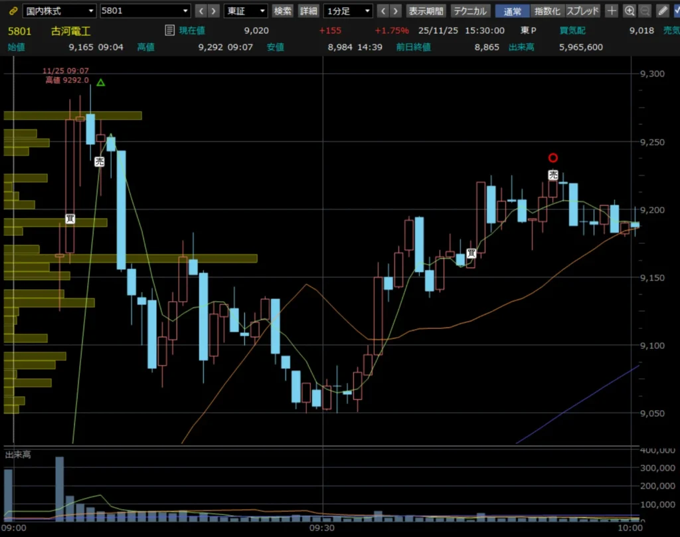Open the 1分足 timeframe dropdown

point(348,11)
